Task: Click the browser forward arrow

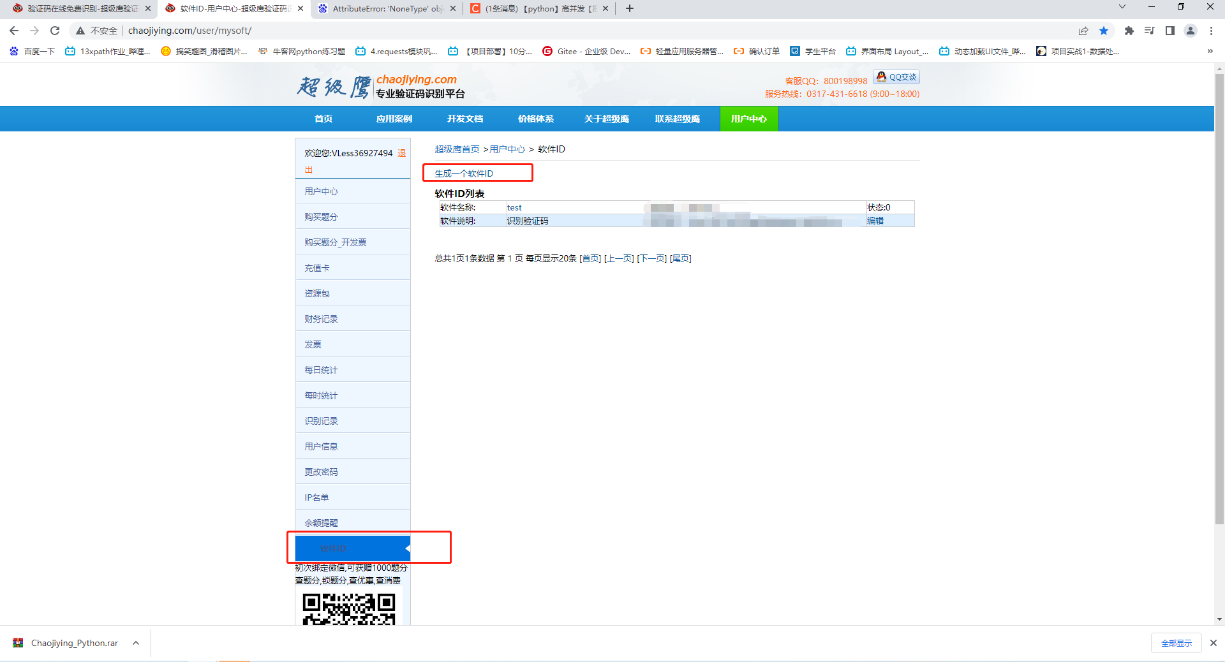Action: pyautogui.click(x=34, y=31)
